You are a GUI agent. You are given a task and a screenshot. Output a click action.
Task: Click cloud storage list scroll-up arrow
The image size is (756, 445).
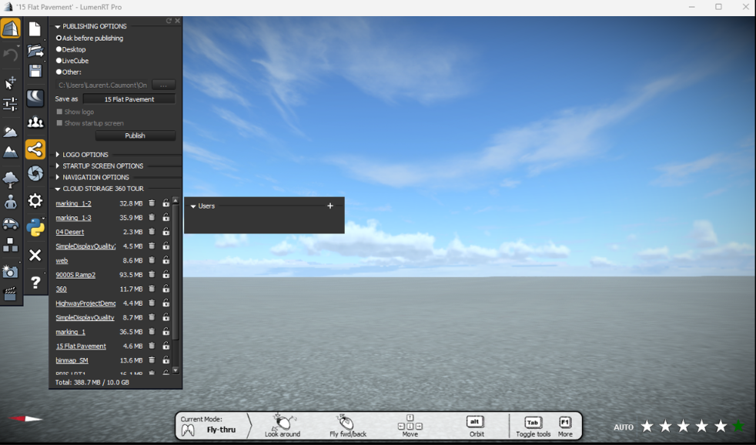(176, 200)
